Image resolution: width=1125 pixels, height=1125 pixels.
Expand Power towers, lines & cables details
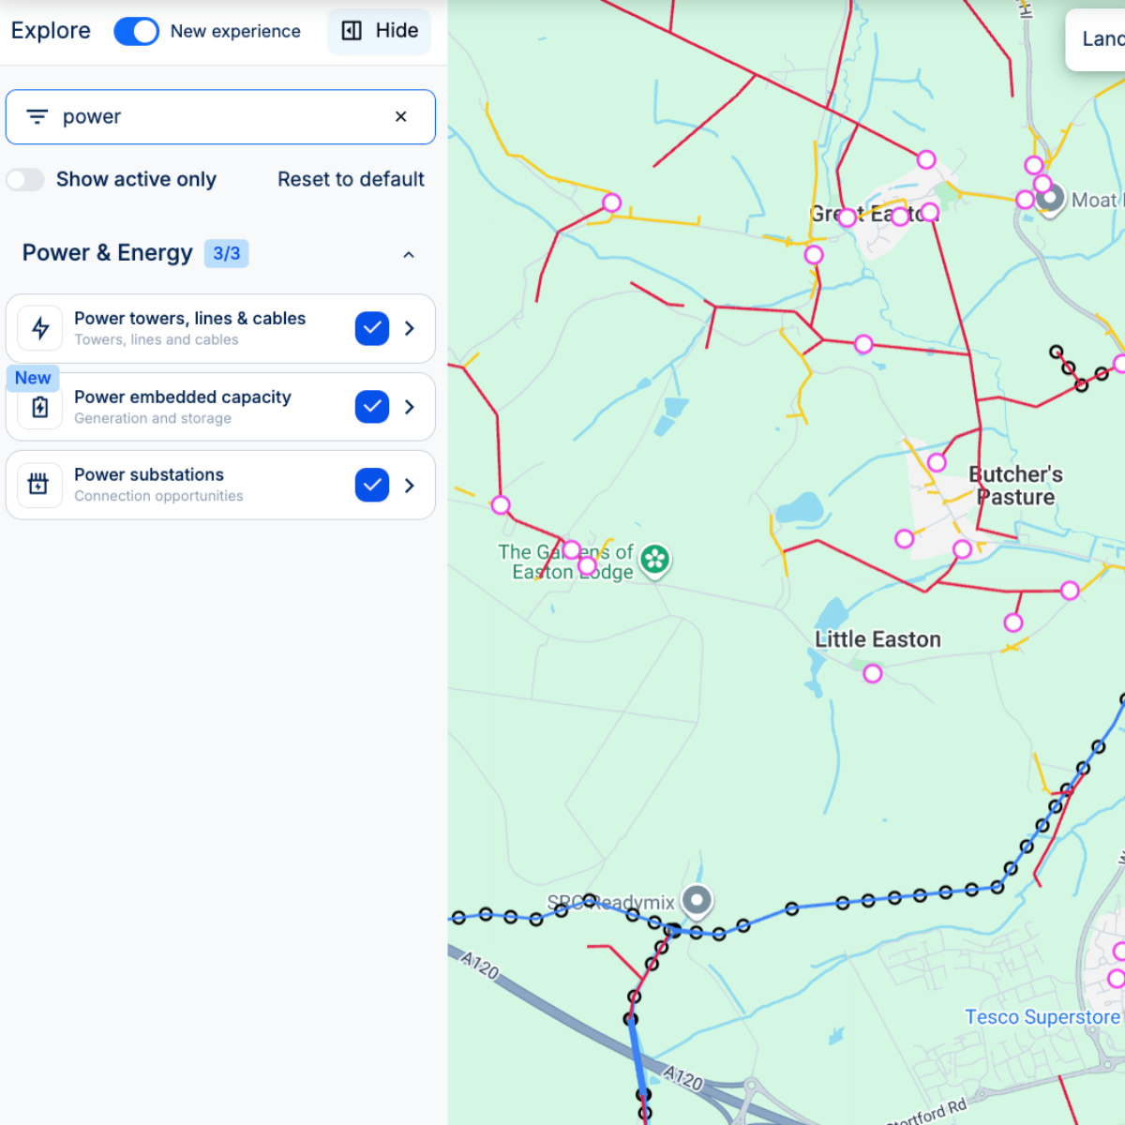tap(410, 328)
